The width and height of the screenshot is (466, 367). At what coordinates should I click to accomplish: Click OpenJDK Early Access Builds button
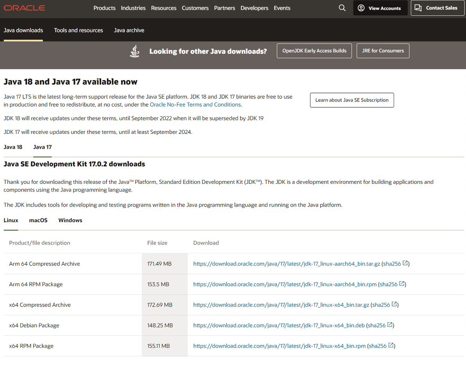click(x=314, y=51)
